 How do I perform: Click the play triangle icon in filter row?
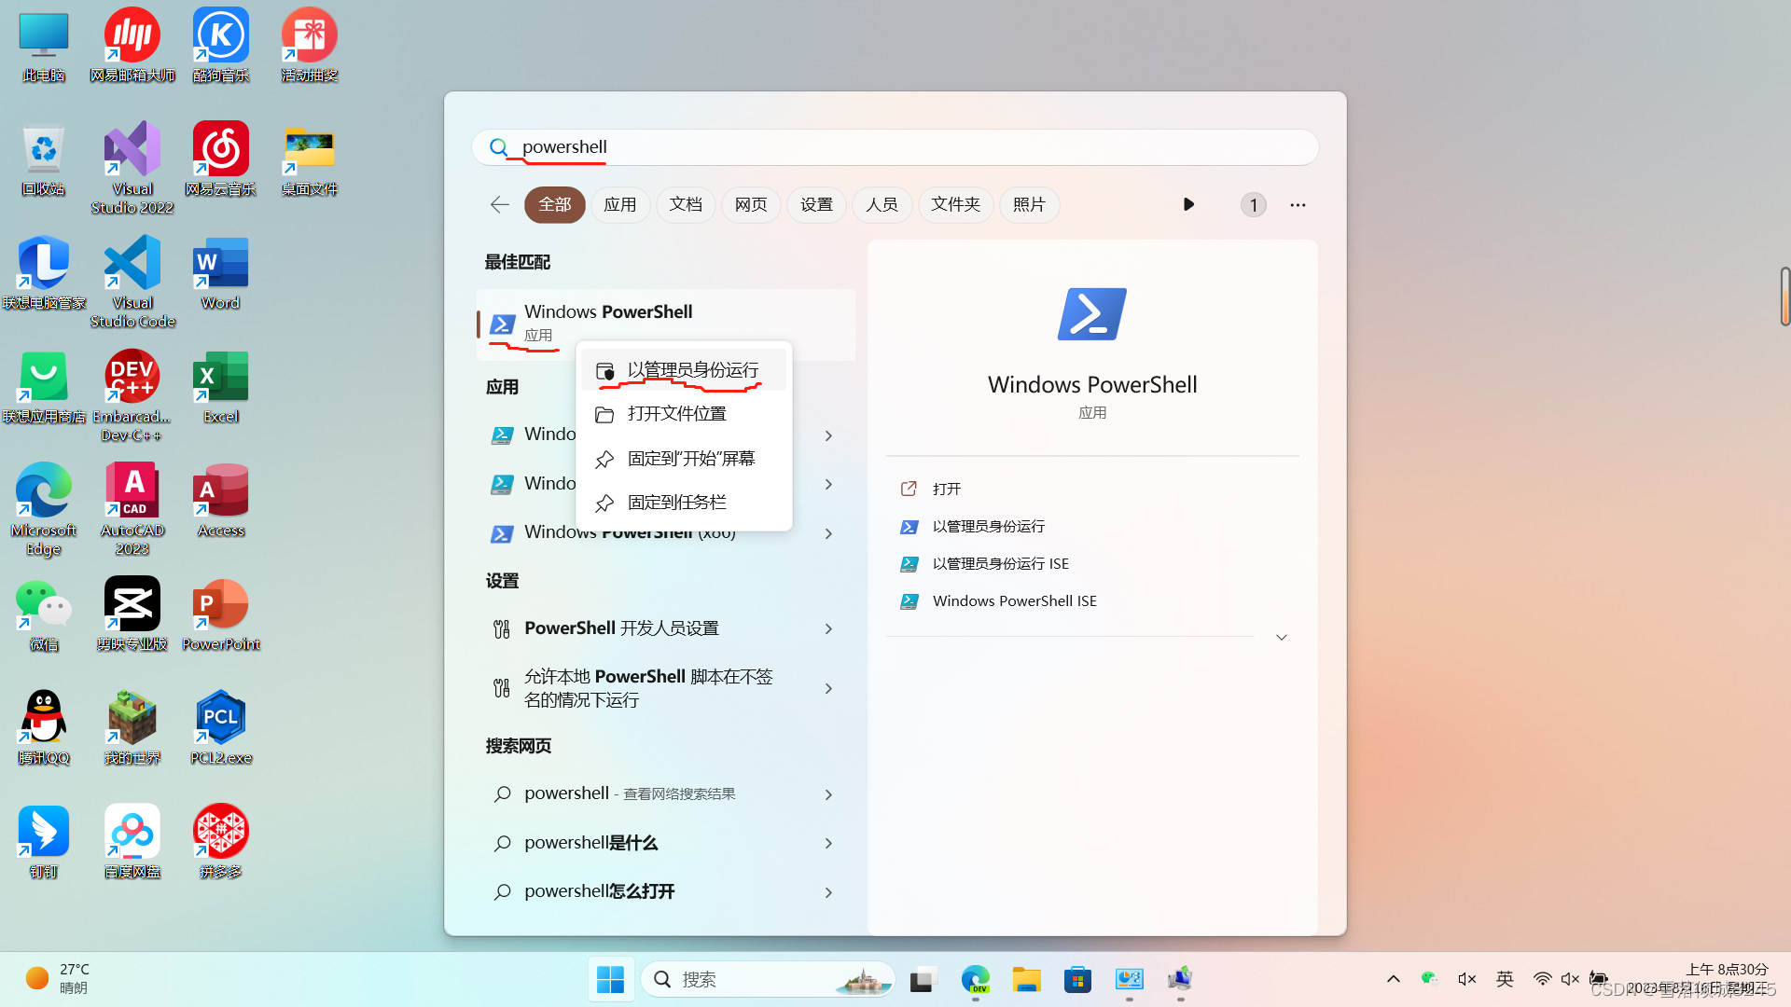point(1188,204)
